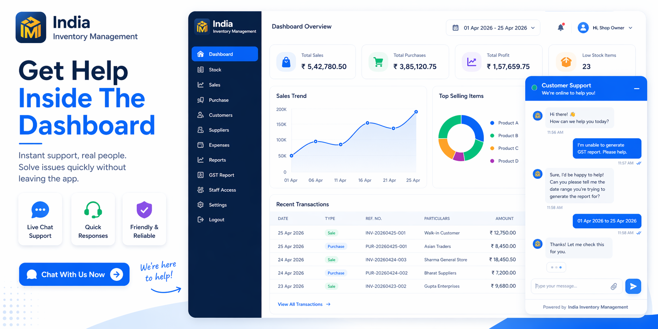Click the Total Sales shopping bag icon

[286, 62]
